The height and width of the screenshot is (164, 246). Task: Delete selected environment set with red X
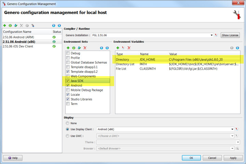tap(85, 48)
